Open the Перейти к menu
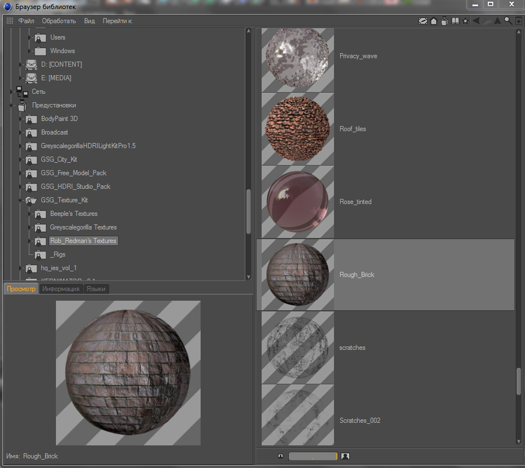 point(117,21)
